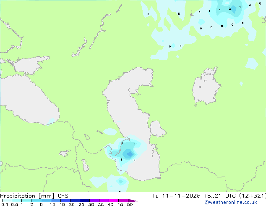Click the 15–20 mm legend swatch
The height and width of the screenshot is (206, 266).
(65, 201)
